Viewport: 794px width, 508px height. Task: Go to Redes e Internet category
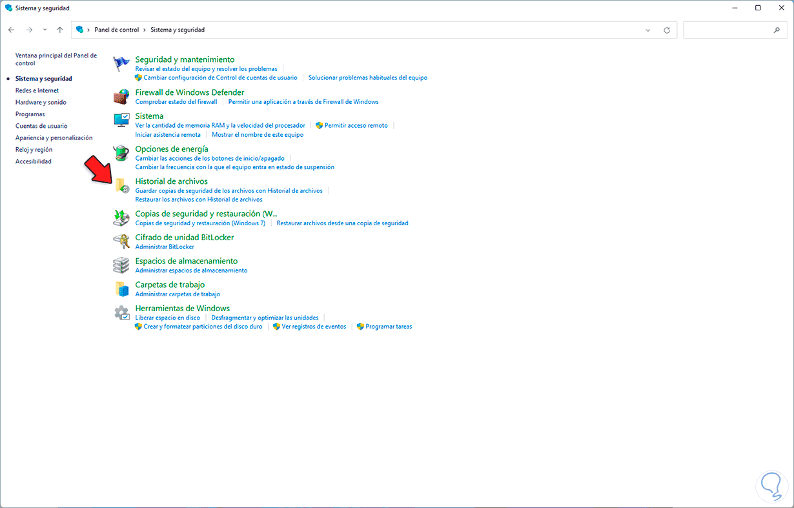pos(37,90)
